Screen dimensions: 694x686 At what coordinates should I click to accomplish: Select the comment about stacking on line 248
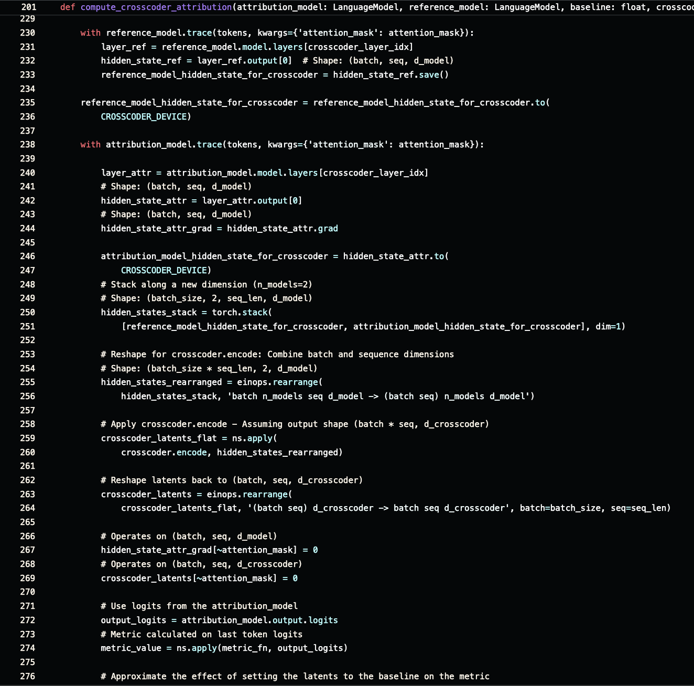pyautogui.click(x=207, y=284)
